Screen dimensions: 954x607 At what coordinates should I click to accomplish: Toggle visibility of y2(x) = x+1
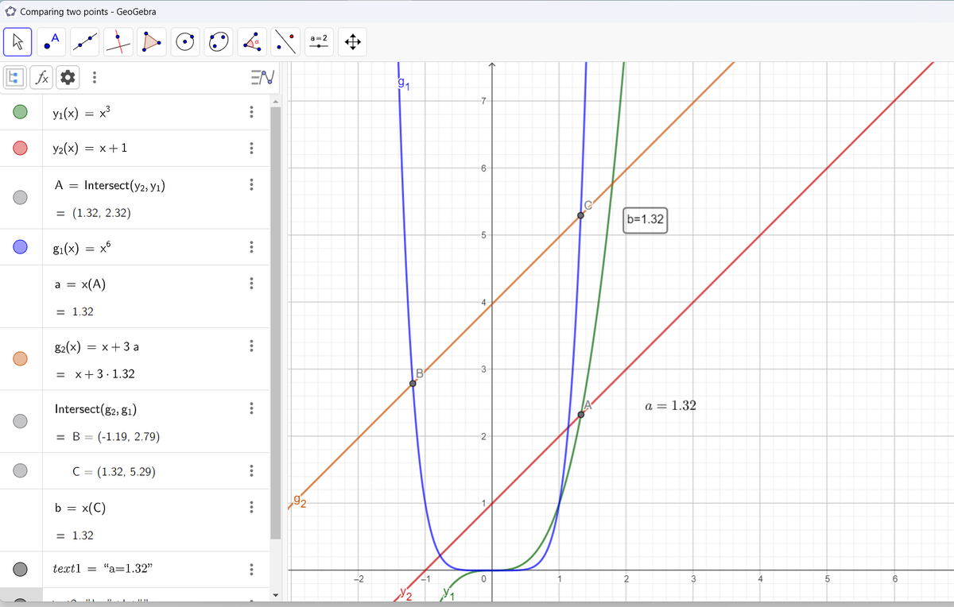point(21,148)
